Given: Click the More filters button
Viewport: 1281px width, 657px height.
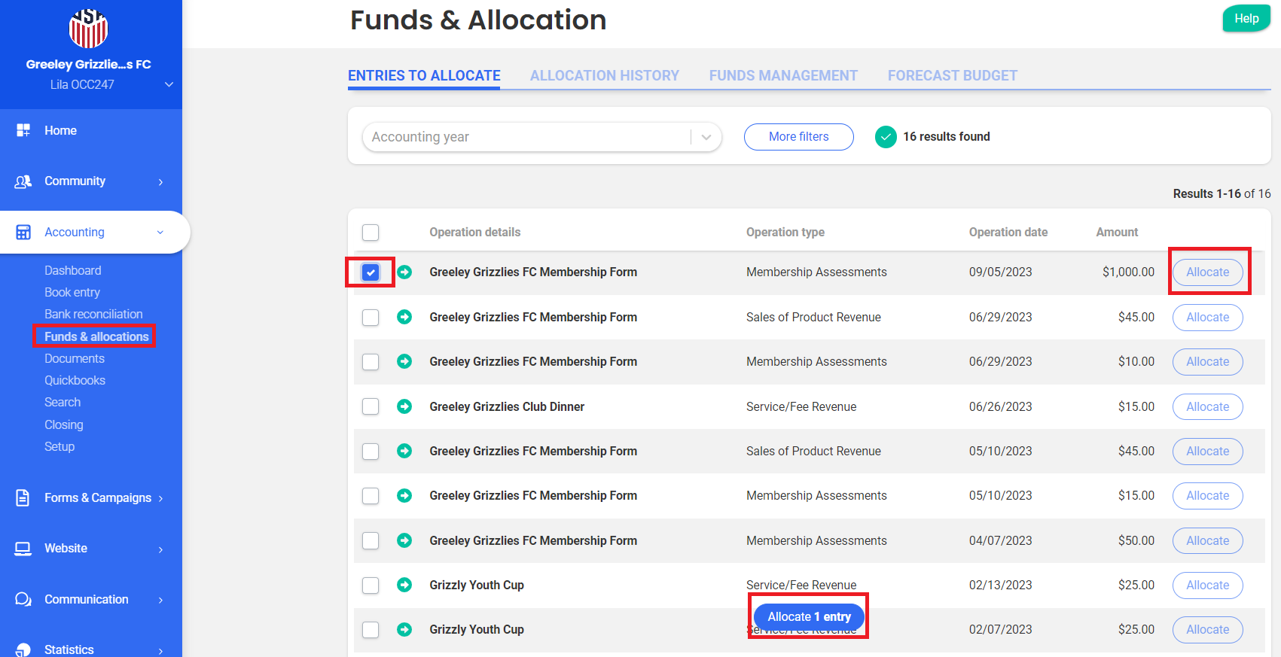Looking at the screenshot, I should 798,137.
